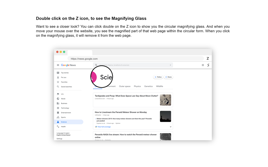Click the heading about double clicking Z icon

pos(91,18)
